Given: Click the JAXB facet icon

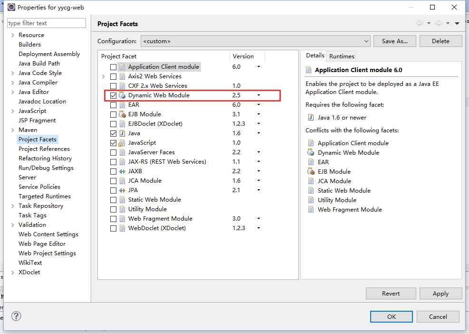Looking at the screenshot, I should click(x=122, y=171).
